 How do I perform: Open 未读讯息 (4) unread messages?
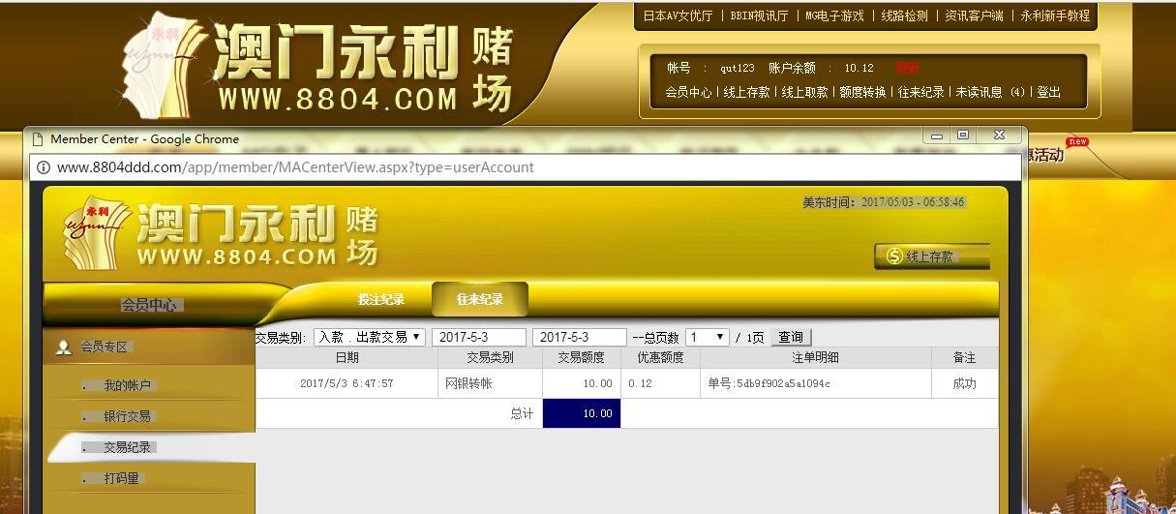point(990,92)
